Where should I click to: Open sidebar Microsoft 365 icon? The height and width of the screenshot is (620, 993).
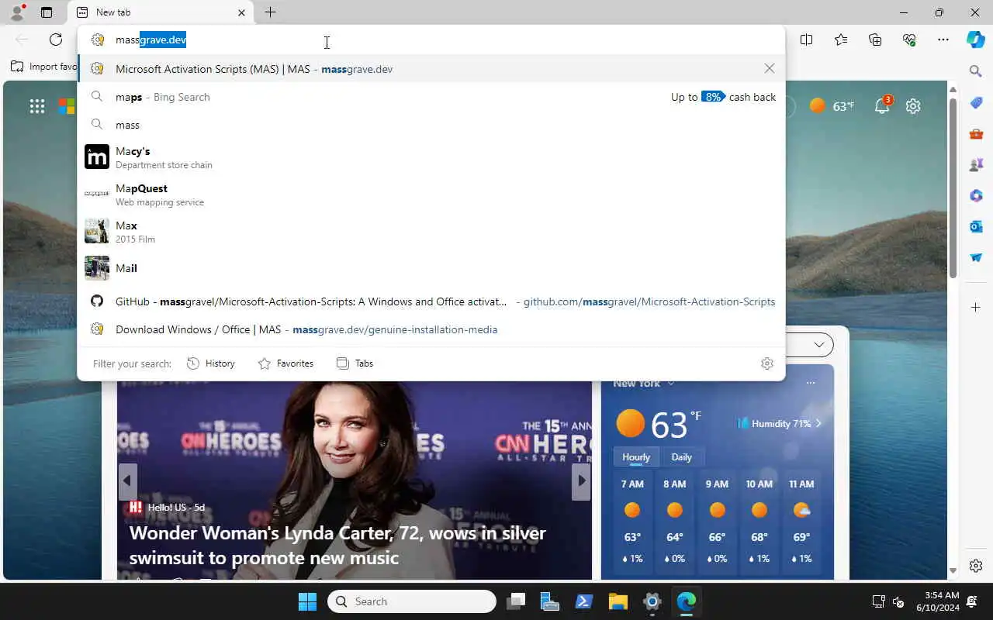[x=976, y=196]
